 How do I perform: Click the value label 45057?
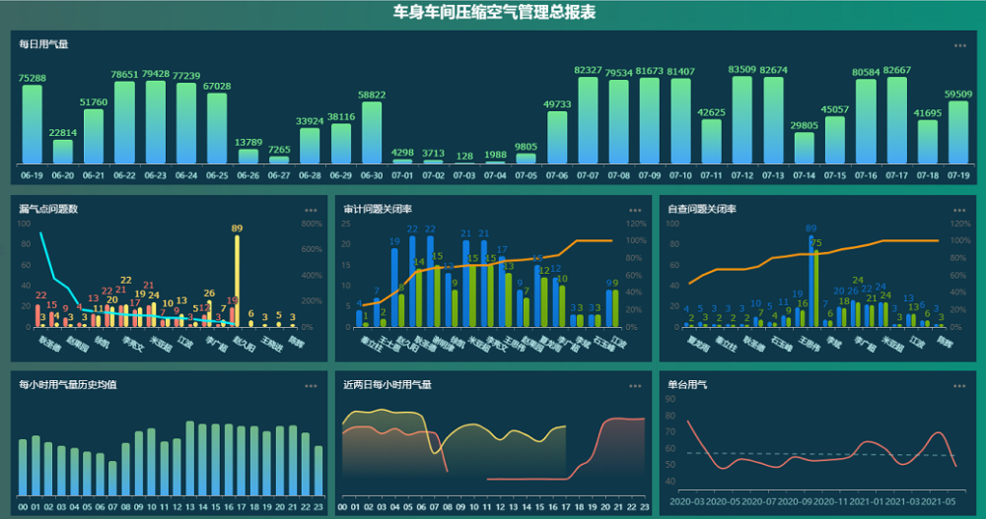click(835, 109)
